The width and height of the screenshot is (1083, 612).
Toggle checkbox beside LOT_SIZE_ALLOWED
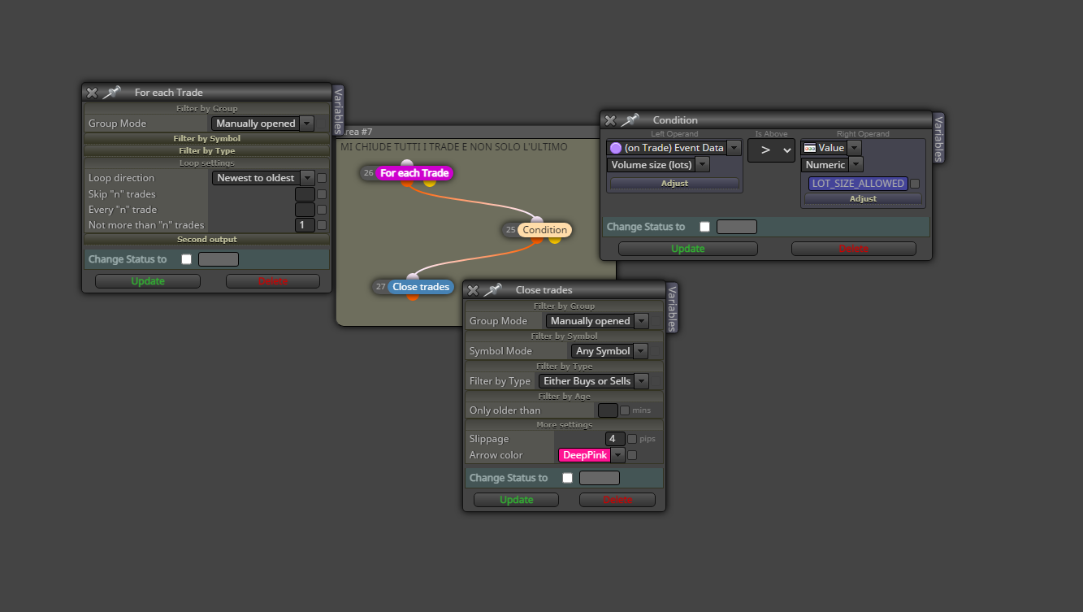[x=915, y=184]
